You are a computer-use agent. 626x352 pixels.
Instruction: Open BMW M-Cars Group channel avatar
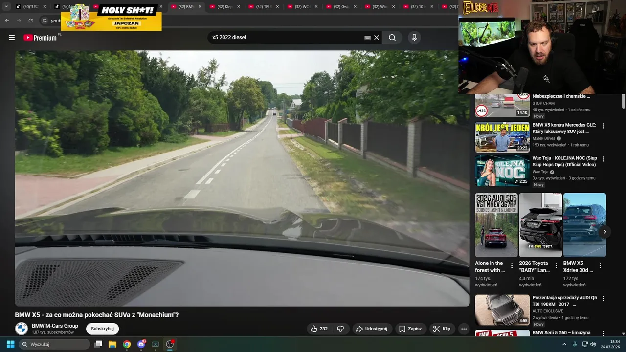[x=21, y=329]
